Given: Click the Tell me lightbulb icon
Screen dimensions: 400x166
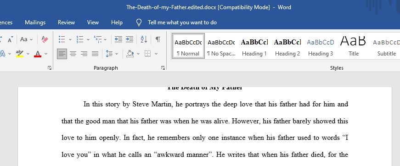Looking at the screenshot, I should (139, 22).
